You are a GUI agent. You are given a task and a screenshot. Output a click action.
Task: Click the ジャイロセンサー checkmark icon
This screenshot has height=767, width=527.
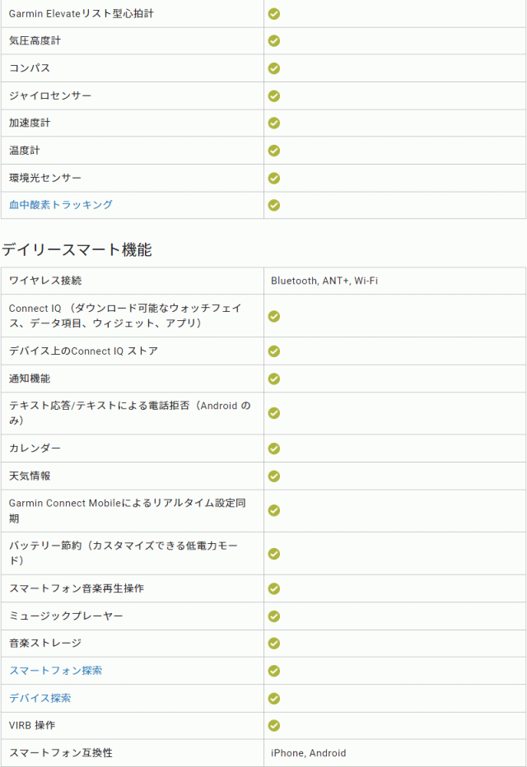[x=274, y=95]
